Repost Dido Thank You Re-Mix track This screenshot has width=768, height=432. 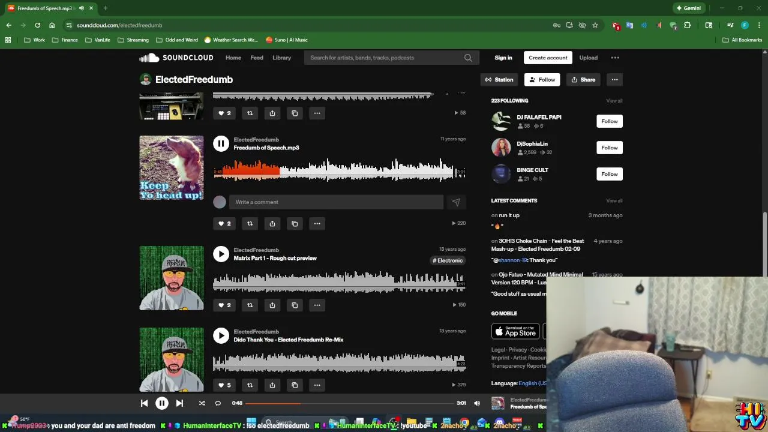(x=250, y=385)
